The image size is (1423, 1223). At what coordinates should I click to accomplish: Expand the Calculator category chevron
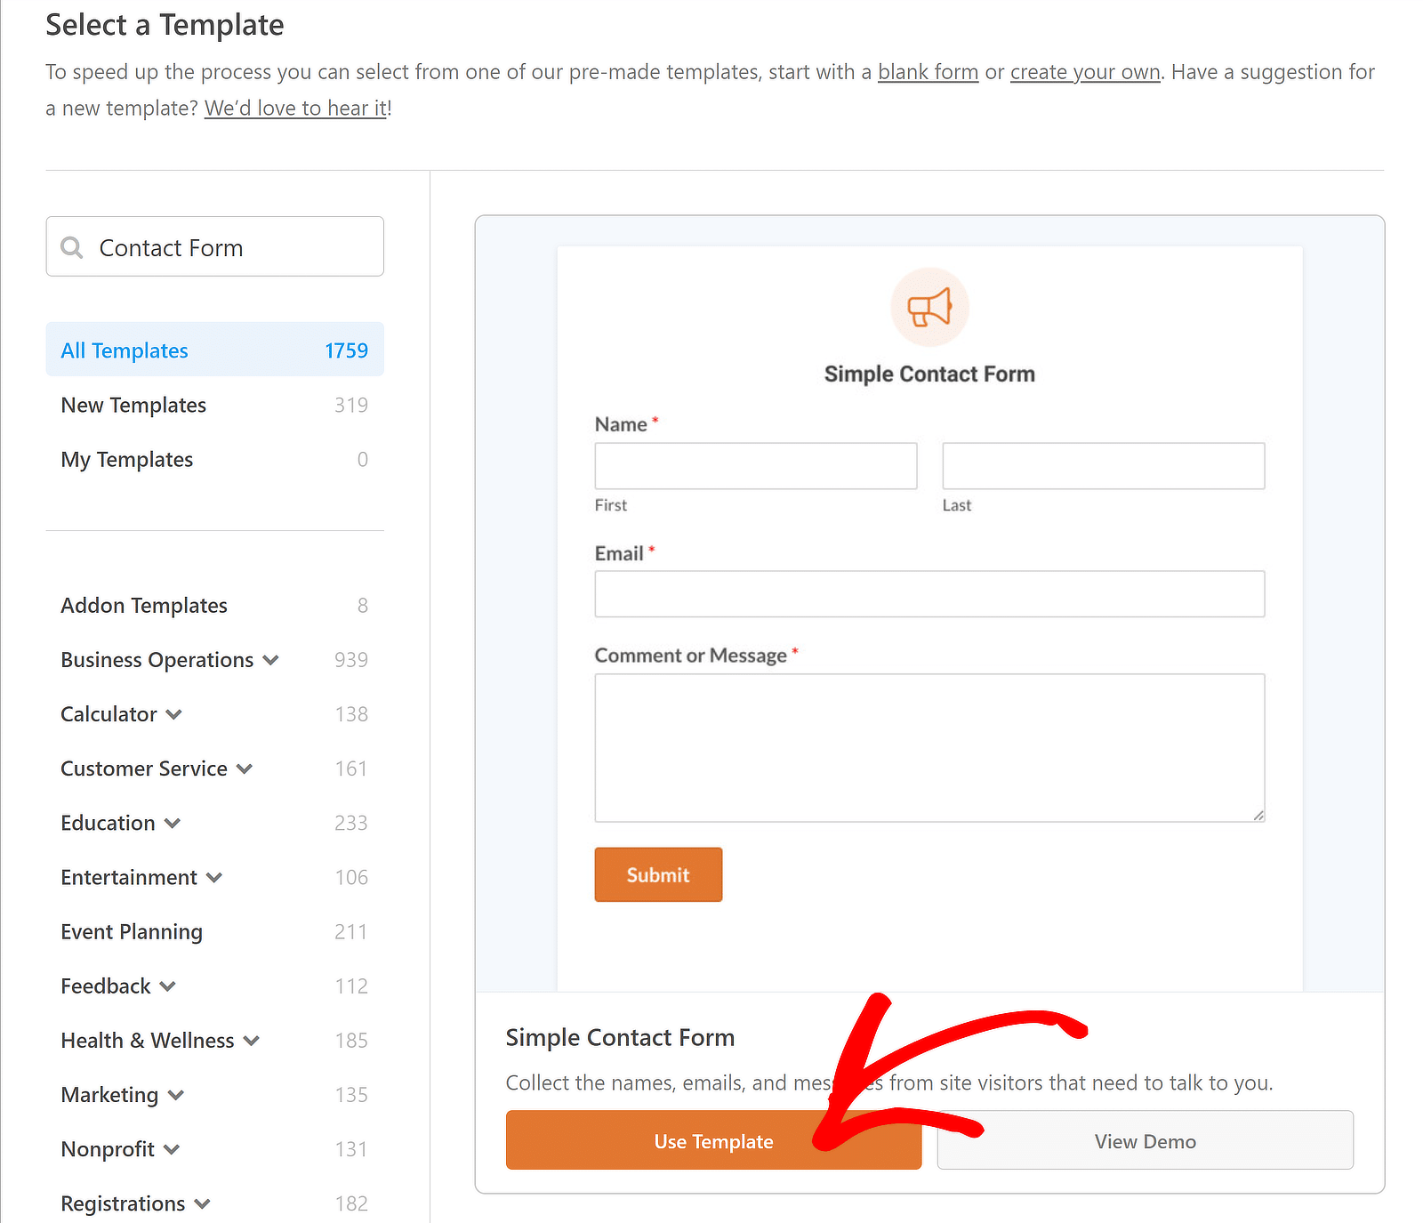[x=174, y=714]
